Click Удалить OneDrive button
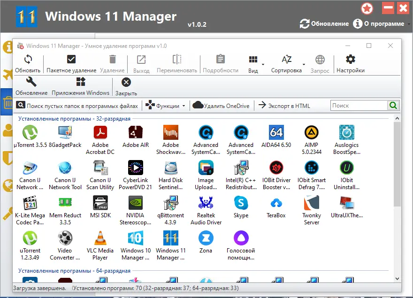 point(221,106)
